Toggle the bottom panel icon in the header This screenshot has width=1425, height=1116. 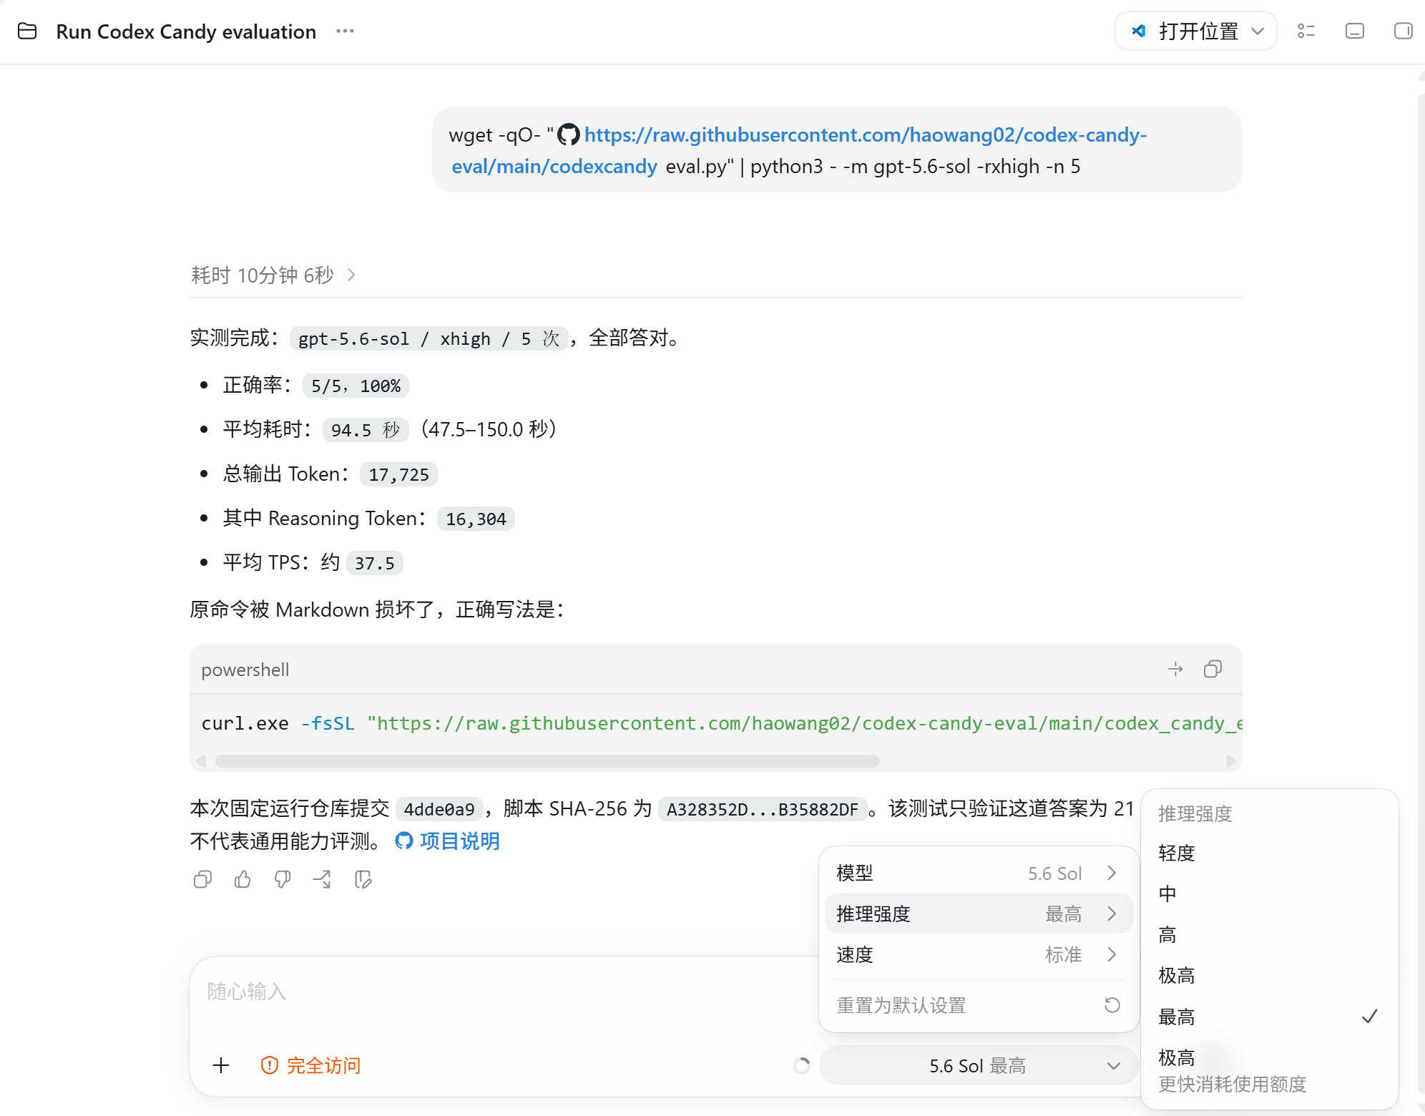(1355, 31)
